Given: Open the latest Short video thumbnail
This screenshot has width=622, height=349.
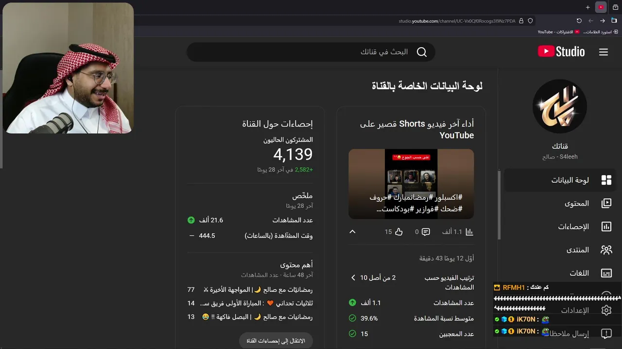Looking at the screenshot, I should 411,184.
